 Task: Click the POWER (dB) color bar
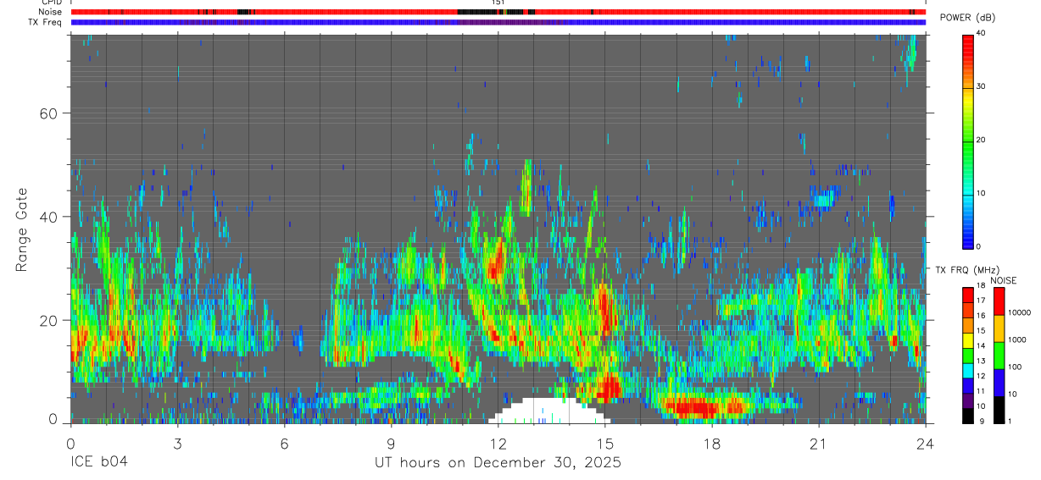(968, 141)
